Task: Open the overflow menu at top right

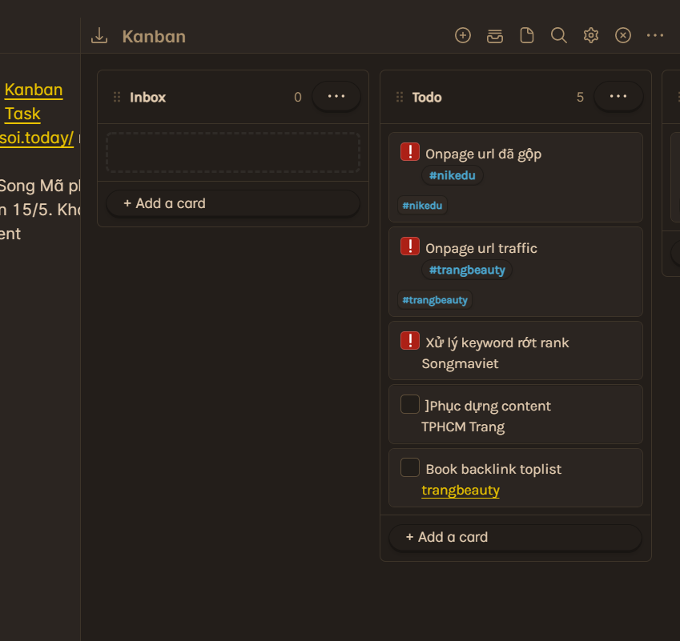Action: 655,35
